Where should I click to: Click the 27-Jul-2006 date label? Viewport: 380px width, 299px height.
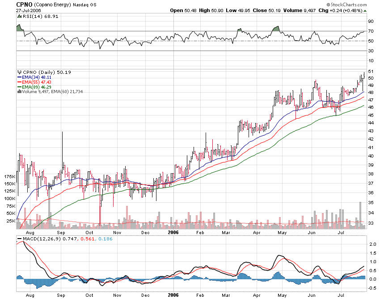click(x=29, y=11)
